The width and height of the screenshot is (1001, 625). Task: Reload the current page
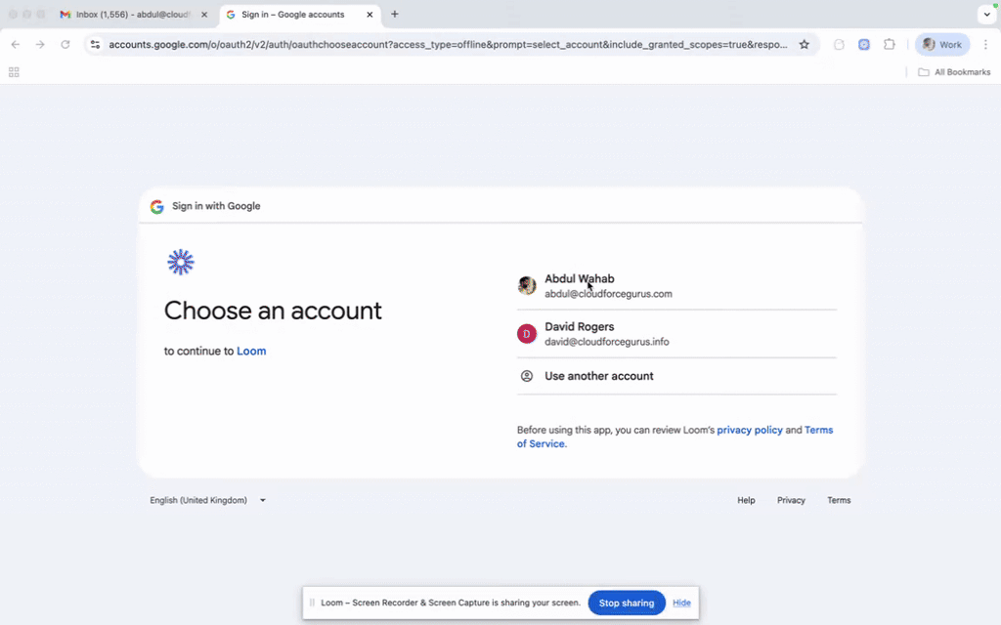coord(65,44)
